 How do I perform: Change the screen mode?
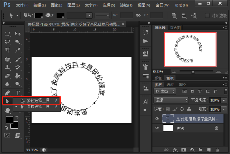click(x=18, y=135)
